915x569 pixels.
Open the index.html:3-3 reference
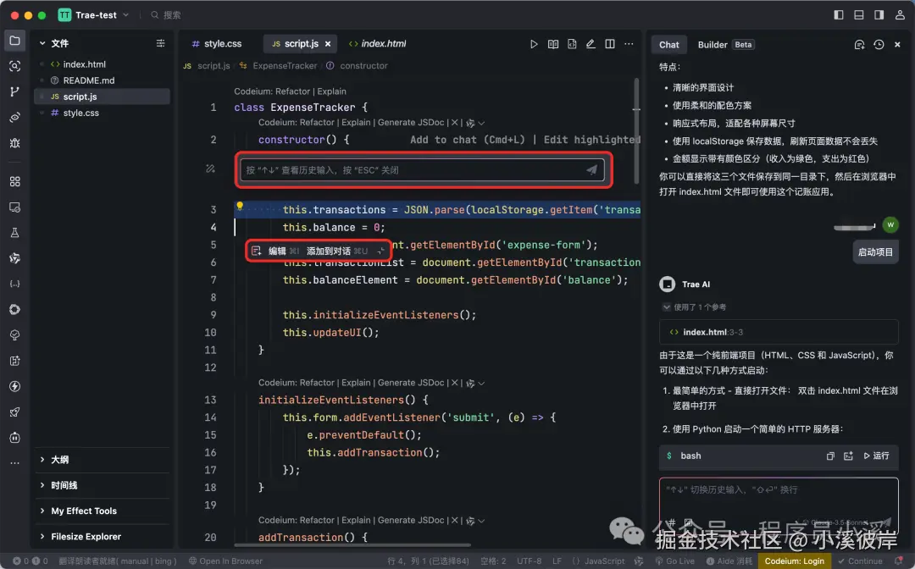tap(779, 332)
